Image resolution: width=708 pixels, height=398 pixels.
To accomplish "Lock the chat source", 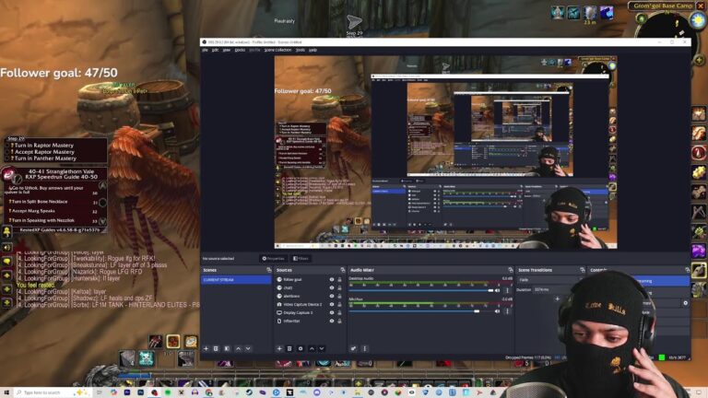I will 339,287.
